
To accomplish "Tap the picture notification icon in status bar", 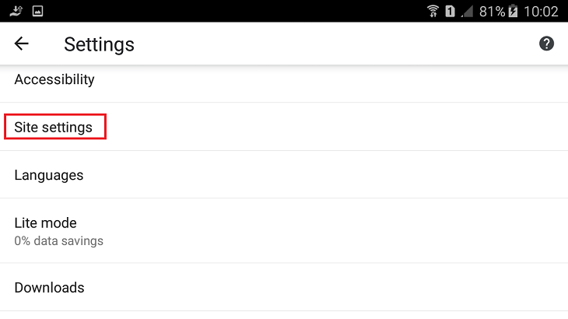I will coord(37,11).
